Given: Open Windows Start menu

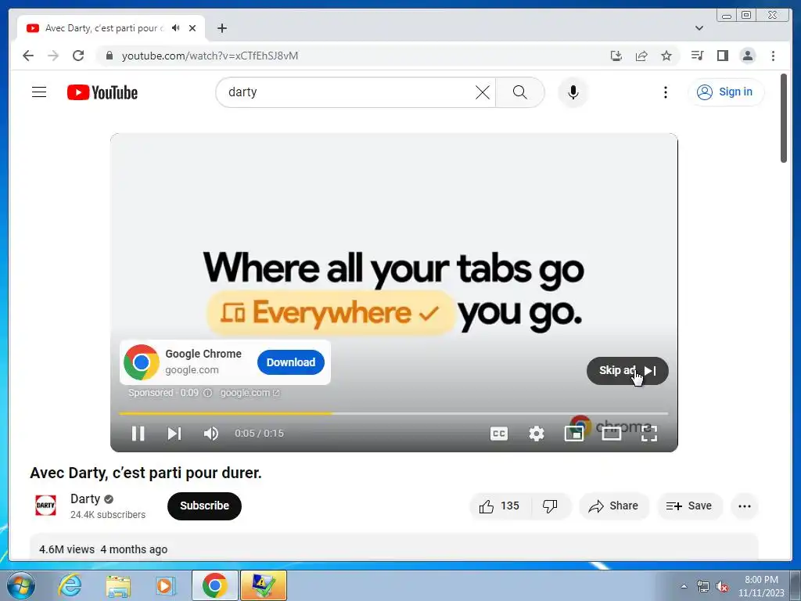Looking at the screenshot, I should coord(21,585).
